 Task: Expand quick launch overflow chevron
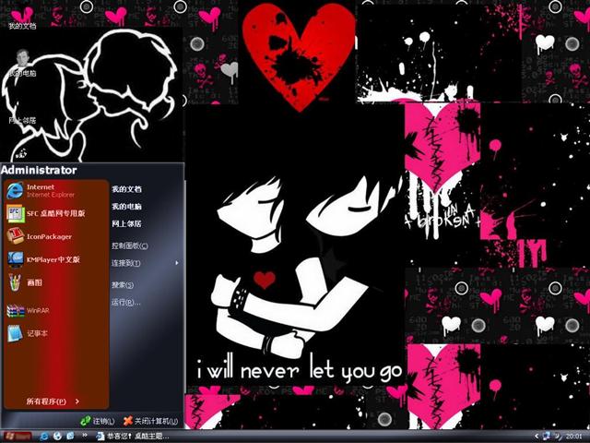click(x=85, y=436)
